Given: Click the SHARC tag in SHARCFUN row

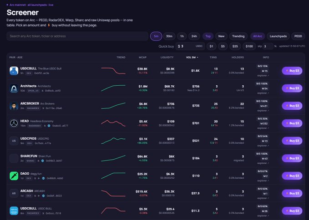Looking at the screenshot, I should [x=30, y=161].
